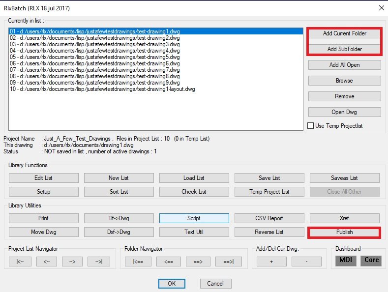Open the Browse file dialog
The image size is (388, 292).
click(344, 81)
